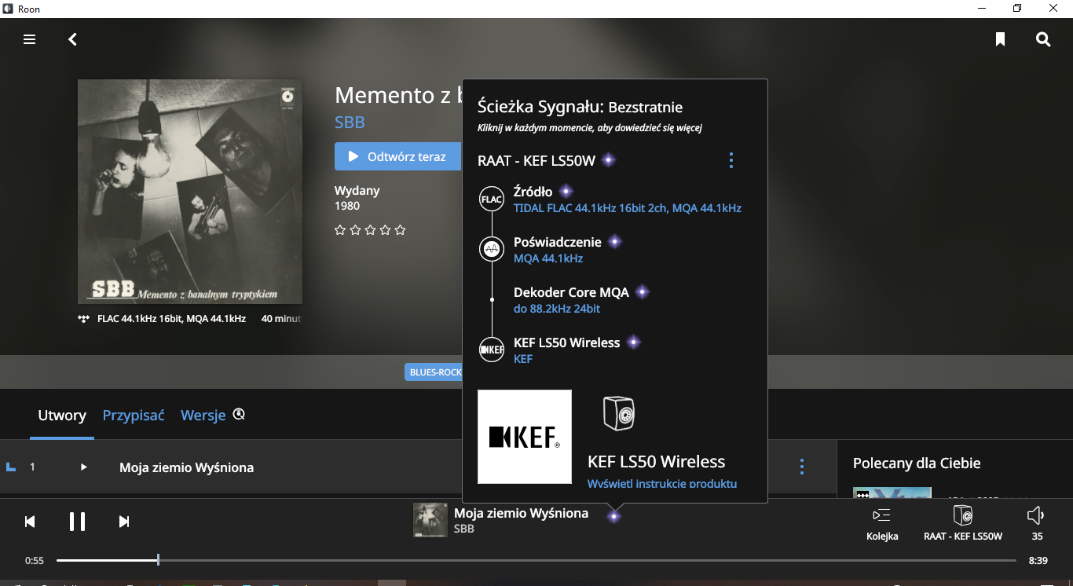1073x586 pixels.
Task: Click the TIDAL icon beside album format
Action: click(84, 319)
